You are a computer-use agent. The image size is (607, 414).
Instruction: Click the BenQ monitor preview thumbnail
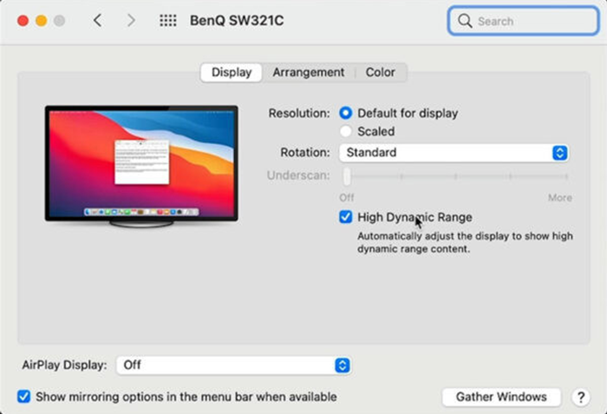pos(141,165)
